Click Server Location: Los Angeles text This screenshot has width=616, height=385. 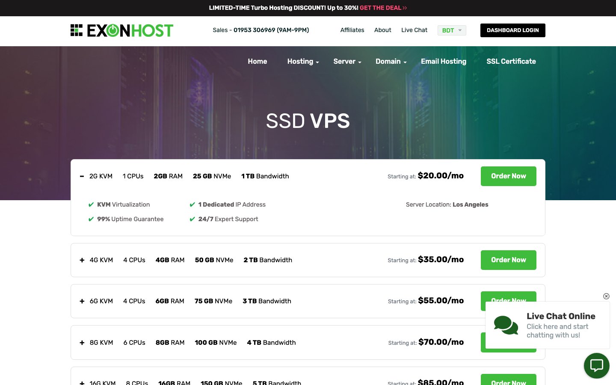tap(447, 204)
